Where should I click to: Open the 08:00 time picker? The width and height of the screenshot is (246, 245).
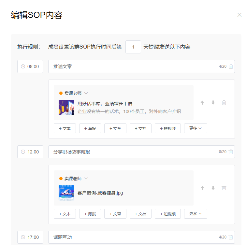click(x=30, y=66)
